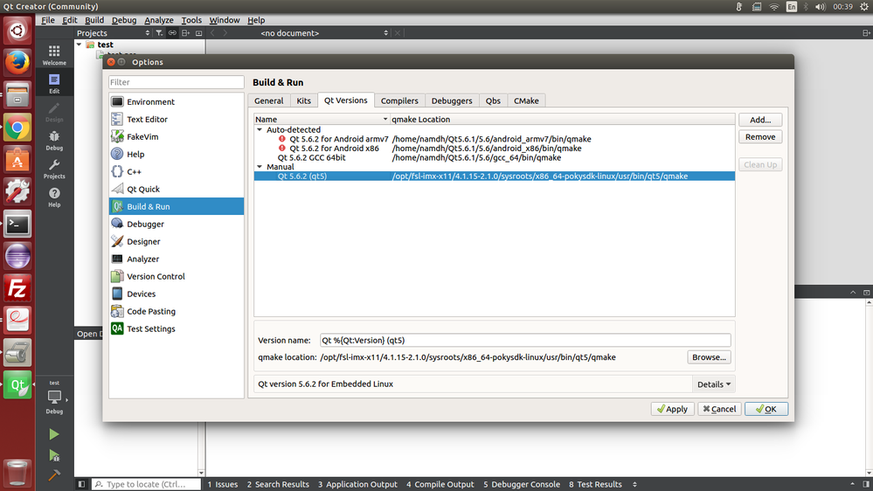Open the Issues output pane
The image size is (873, 491).
[x=223, y=484]
